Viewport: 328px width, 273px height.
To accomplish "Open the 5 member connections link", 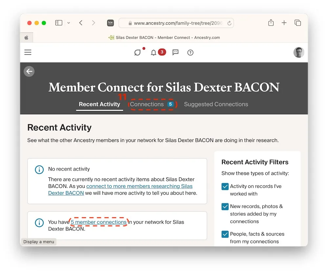I will tap(98, 222).
